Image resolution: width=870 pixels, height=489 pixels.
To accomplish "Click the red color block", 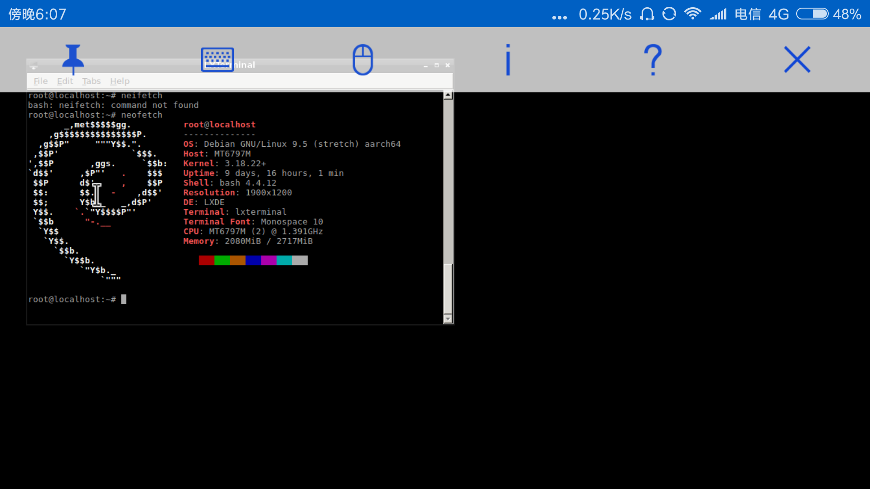I will tap(206, 260).
